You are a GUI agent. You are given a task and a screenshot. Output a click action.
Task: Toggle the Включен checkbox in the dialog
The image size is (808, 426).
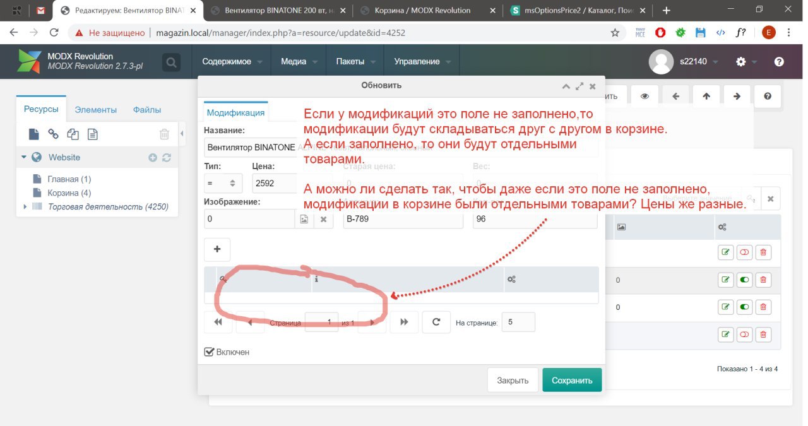click(x=210, y=352)
